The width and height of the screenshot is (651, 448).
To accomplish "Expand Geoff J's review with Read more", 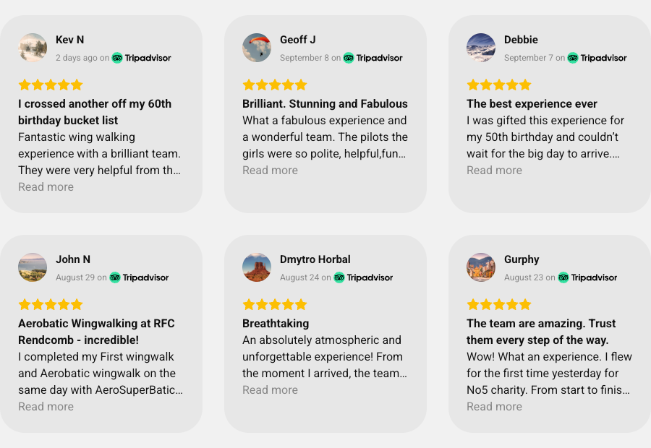I will pos(270,171).
